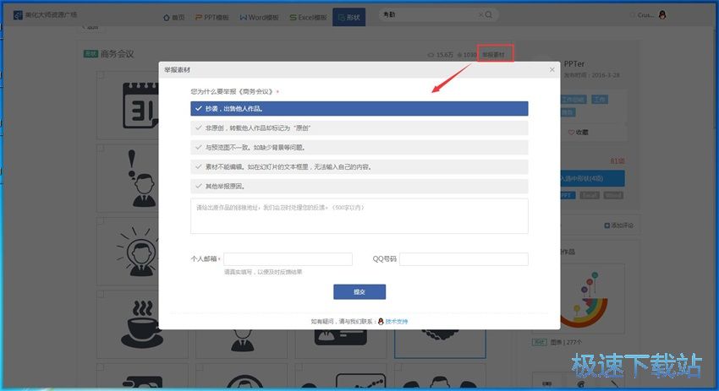This screenshot has height=391, width=719.
Task: Click 添加评论 on the page
Action: (x=619, y=225)
